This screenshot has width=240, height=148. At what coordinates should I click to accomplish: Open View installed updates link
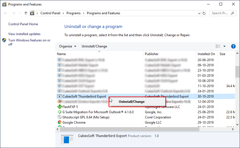[x=24, y=34]
